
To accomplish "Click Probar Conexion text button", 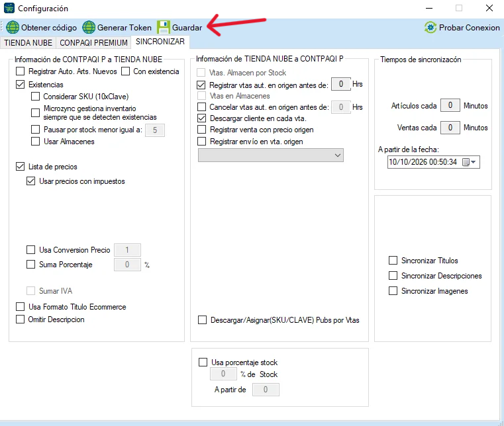I will point(470,28).
